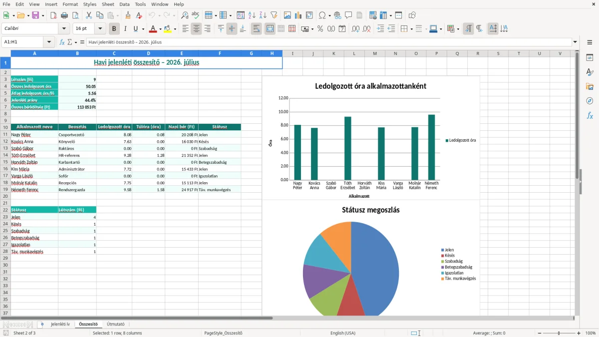599x337 pixels.
Task: Run spelling check
Action: click(196, 15)
